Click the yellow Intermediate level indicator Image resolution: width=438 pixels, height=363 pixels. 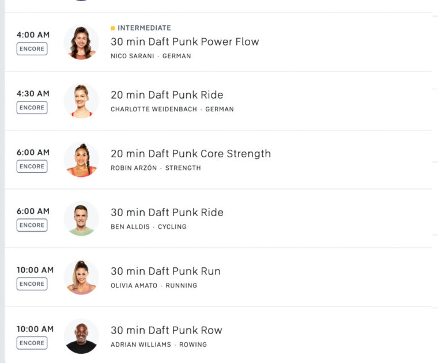141,28
